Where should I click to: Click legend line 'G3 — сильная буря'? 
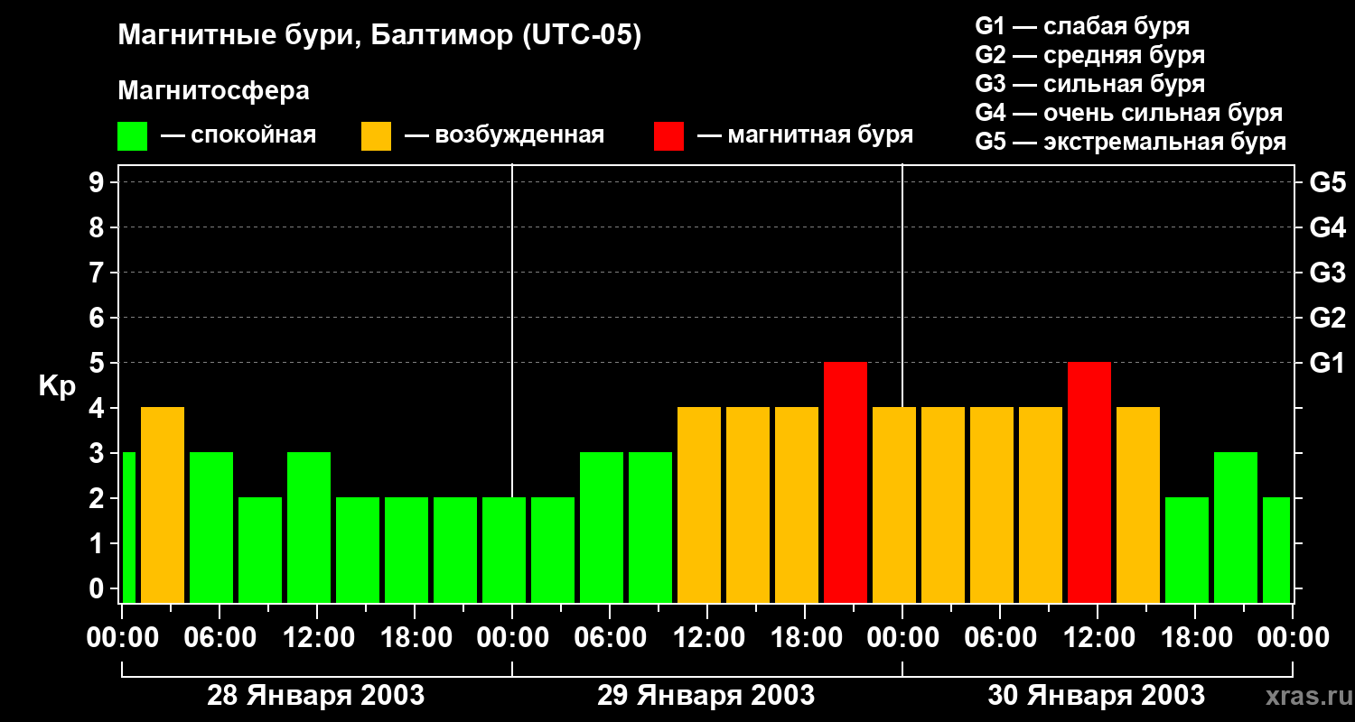pyautogui.click(x=1089, y=84)
